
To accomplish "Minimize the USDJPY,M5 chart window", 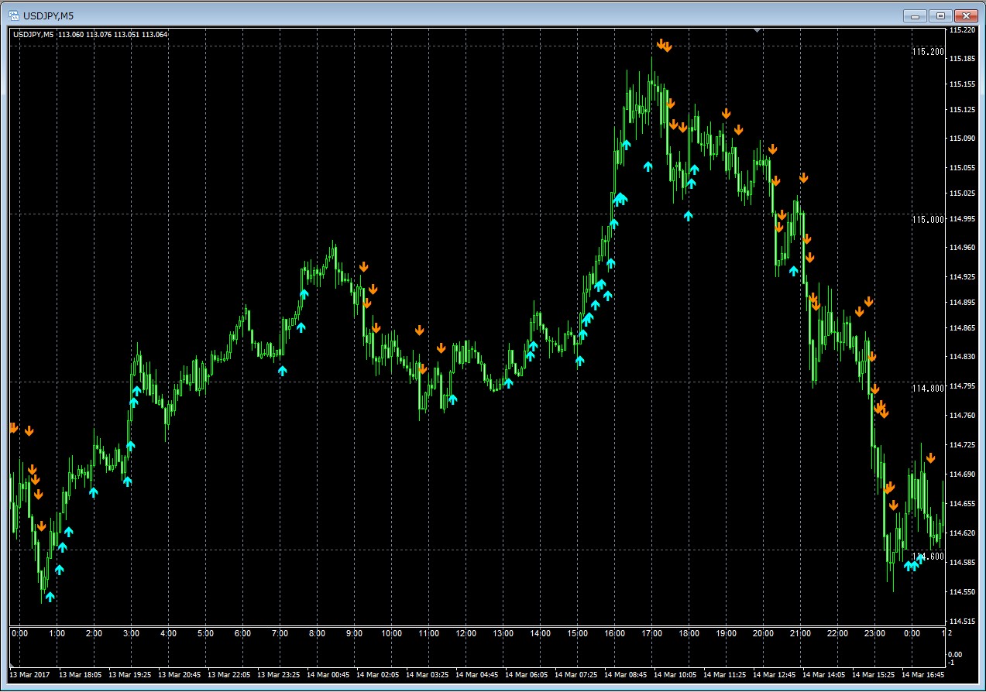I will 916,15.
